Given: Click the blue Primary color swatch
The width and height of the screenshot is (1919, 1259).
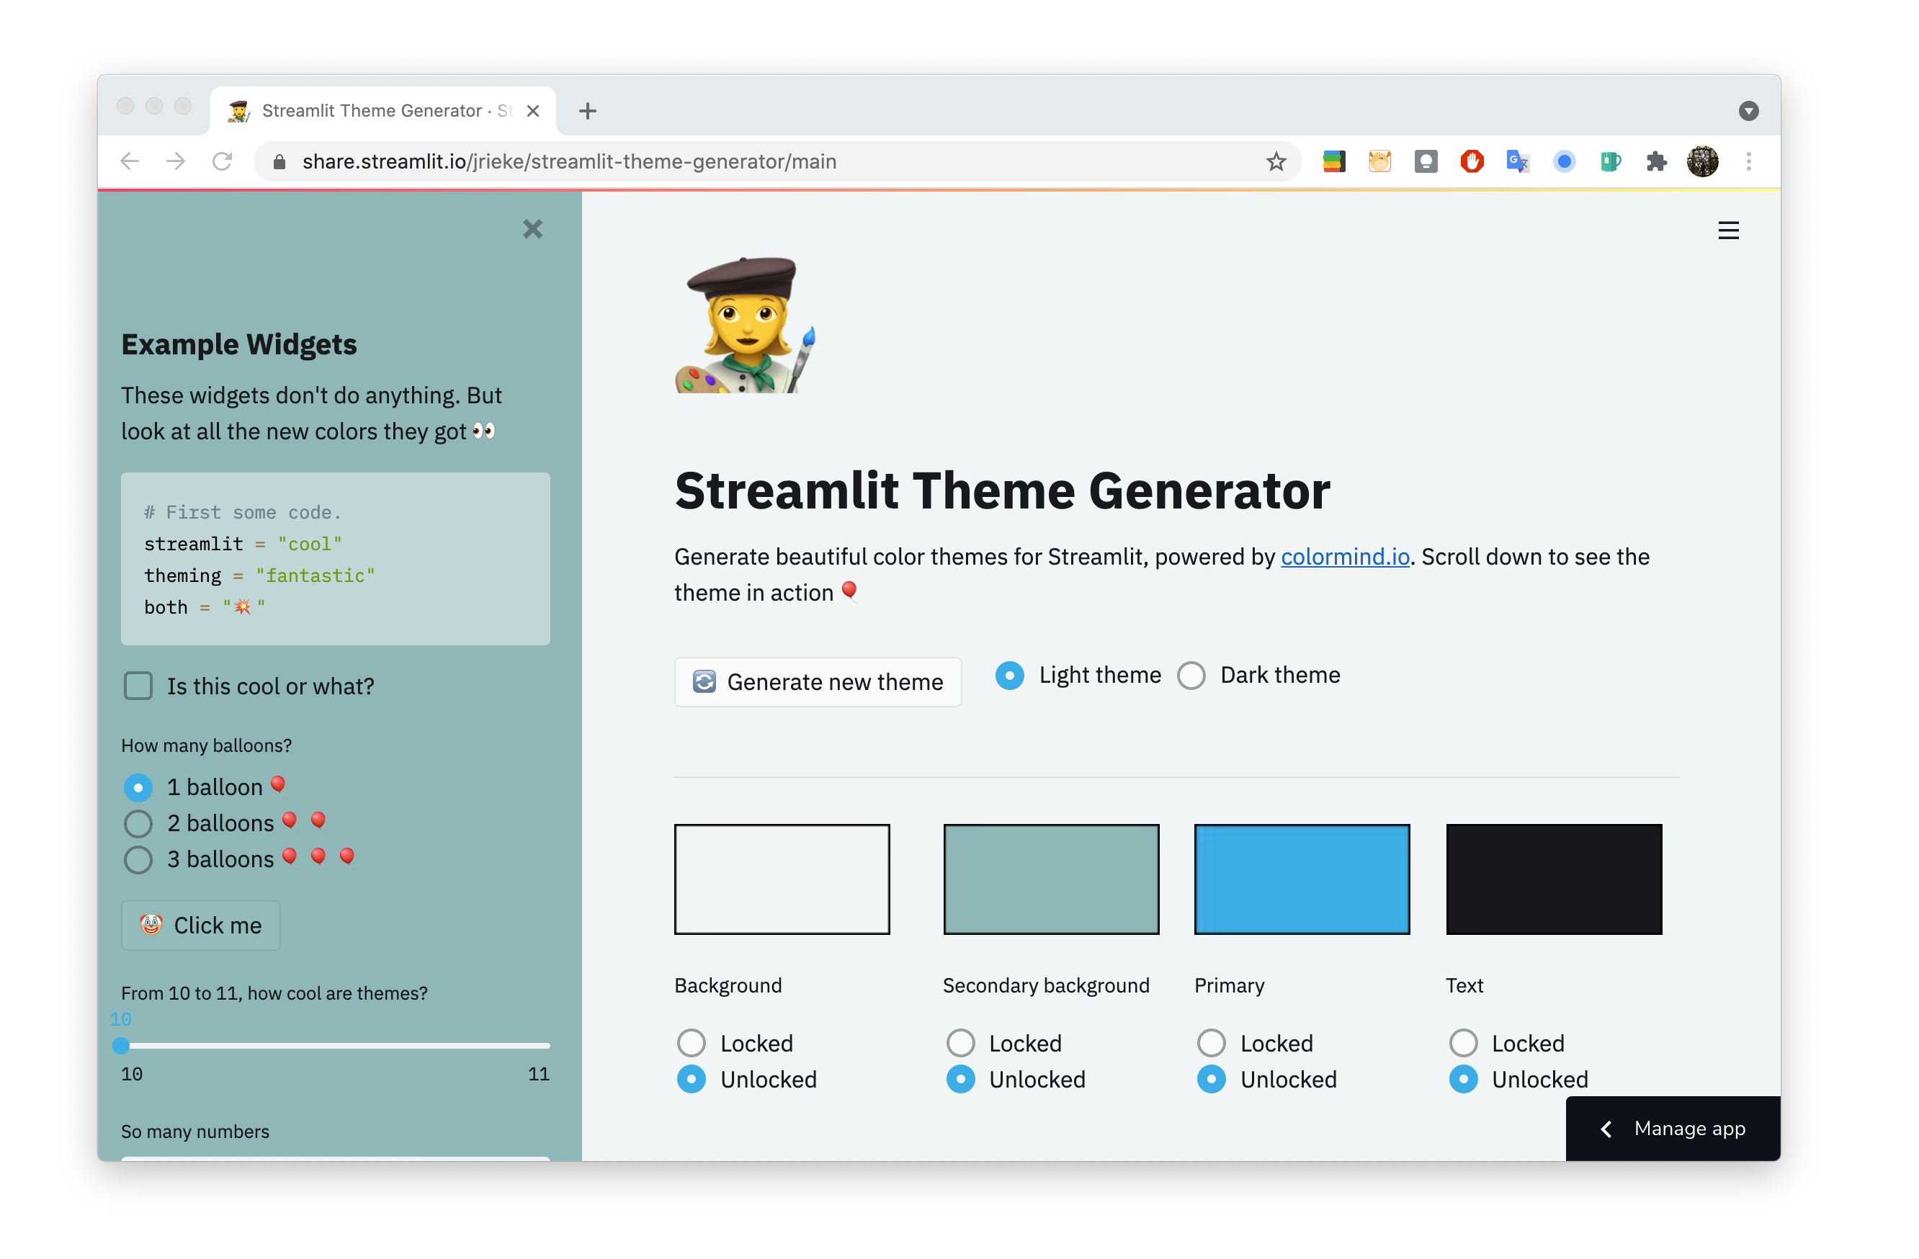Looking at the screenshot, I should coord(1302,879).
